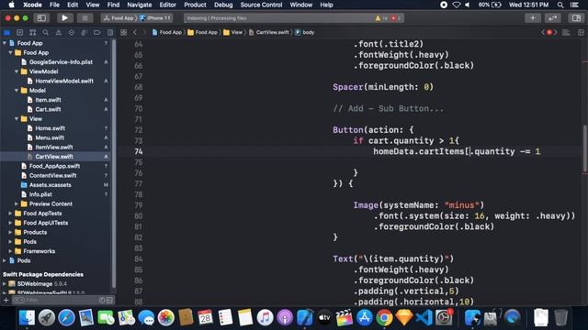Expand the Food AppTests group
The height and width of the screenshot is (330, 588).
pyautogui.click(x=10, y=214)
